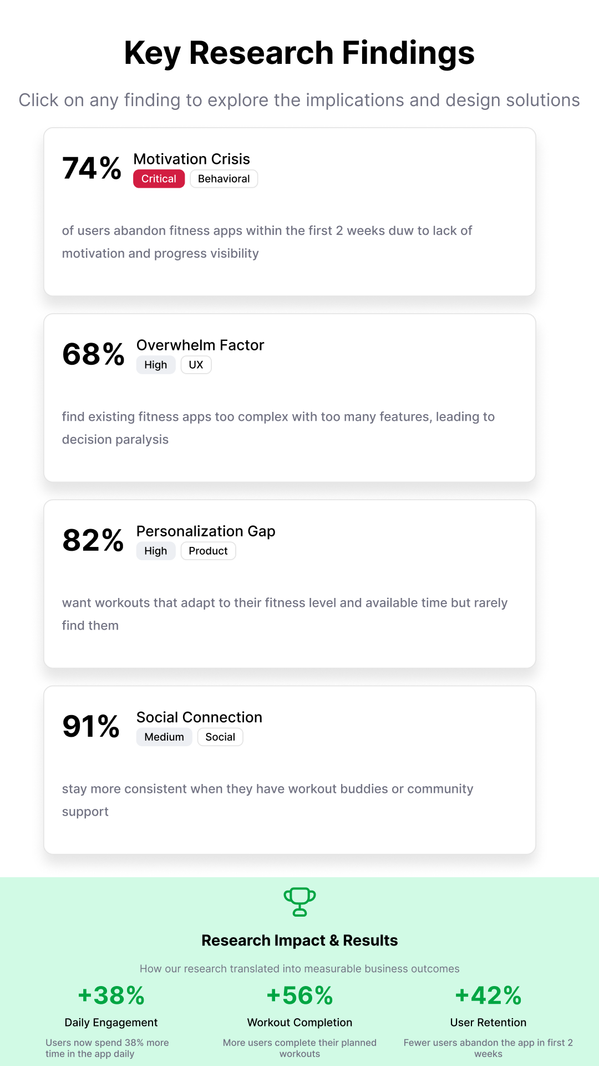Click the 91% statistic
Image resolution: width=599 pixels, height=1066 pixels.
(x=91, y=726)
